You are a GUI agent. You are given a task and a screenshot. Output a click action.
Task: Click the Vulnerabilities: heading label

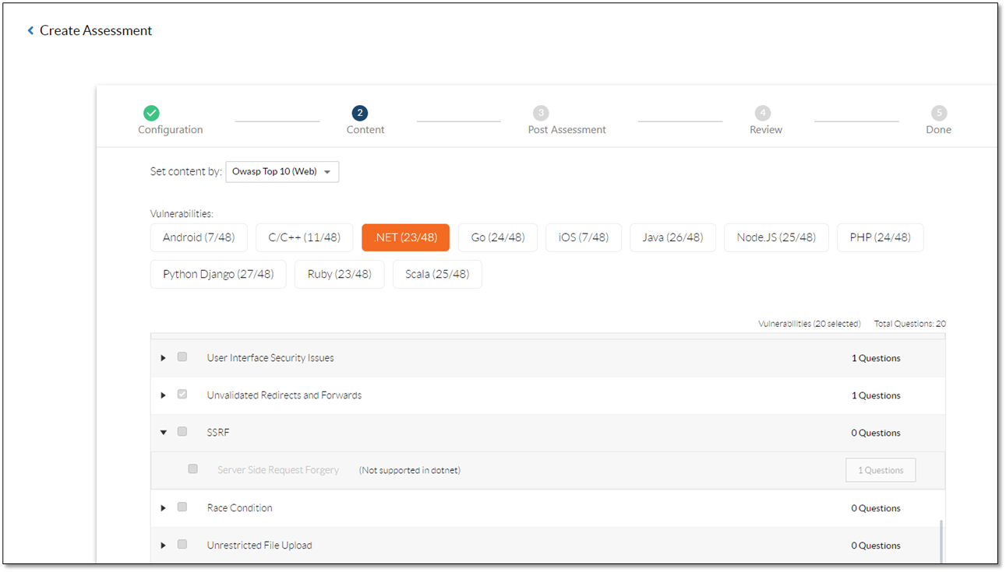[182, 213]
